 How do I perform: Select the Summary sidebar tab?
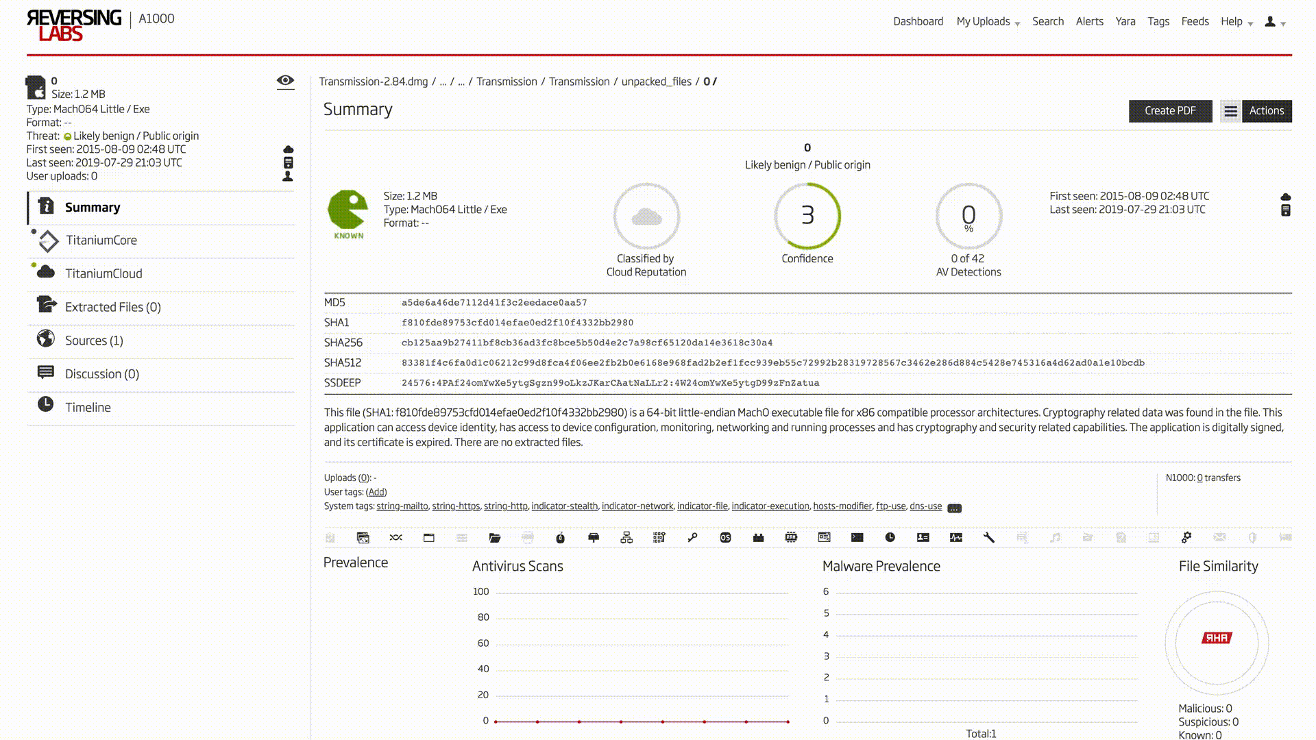coord(162,208)
